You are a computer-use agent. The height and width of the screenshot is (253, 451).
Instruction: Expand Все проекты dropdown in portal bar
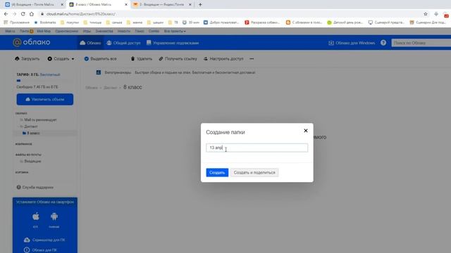(175, 31)
